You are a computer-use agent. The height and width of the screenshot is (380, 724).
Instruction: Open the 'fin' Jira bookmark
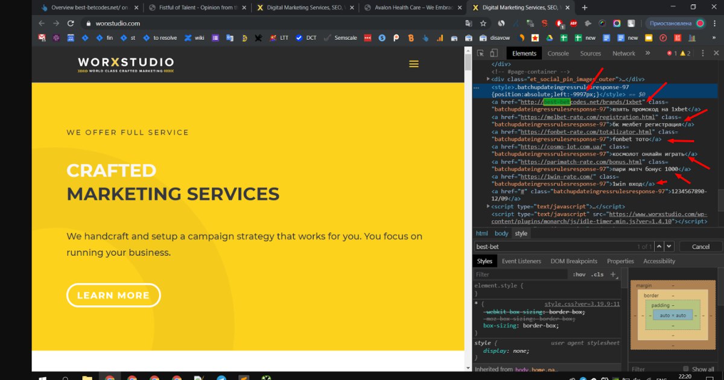tap(104, 37)
